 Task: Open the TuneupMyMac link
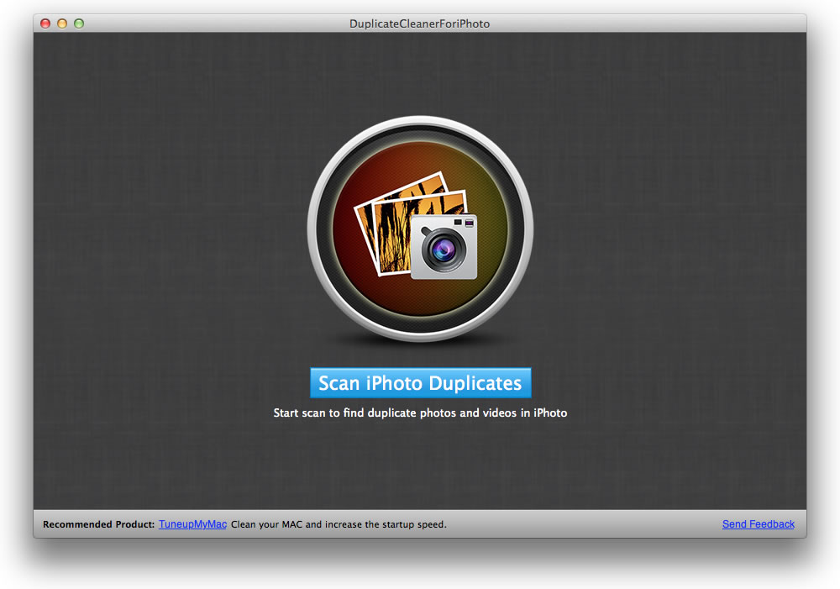tap(193, 524)
